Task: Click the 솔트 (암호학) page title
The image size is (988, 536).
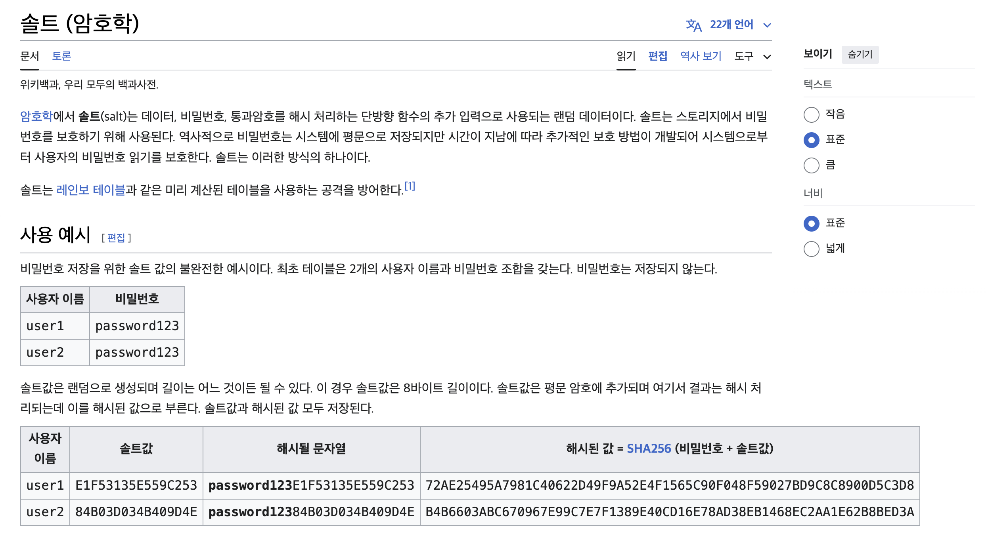Action: click(x=80, y=23)
